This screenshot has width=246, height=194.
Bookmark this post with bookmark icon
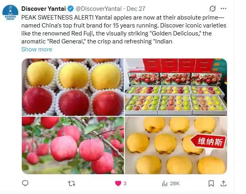click(211, 184)
